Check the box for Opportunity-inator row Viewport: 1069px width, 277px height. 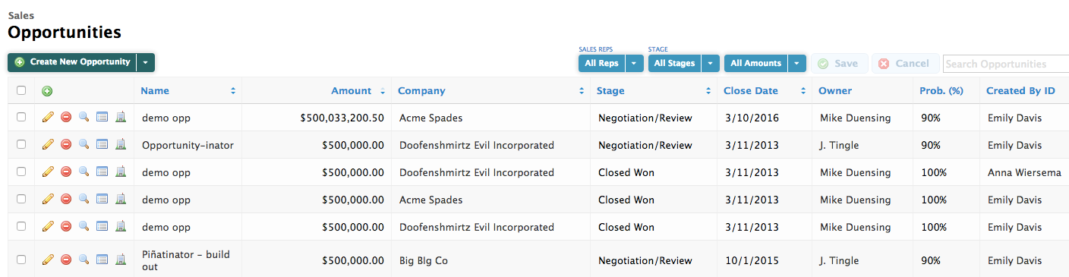point(21,144)
